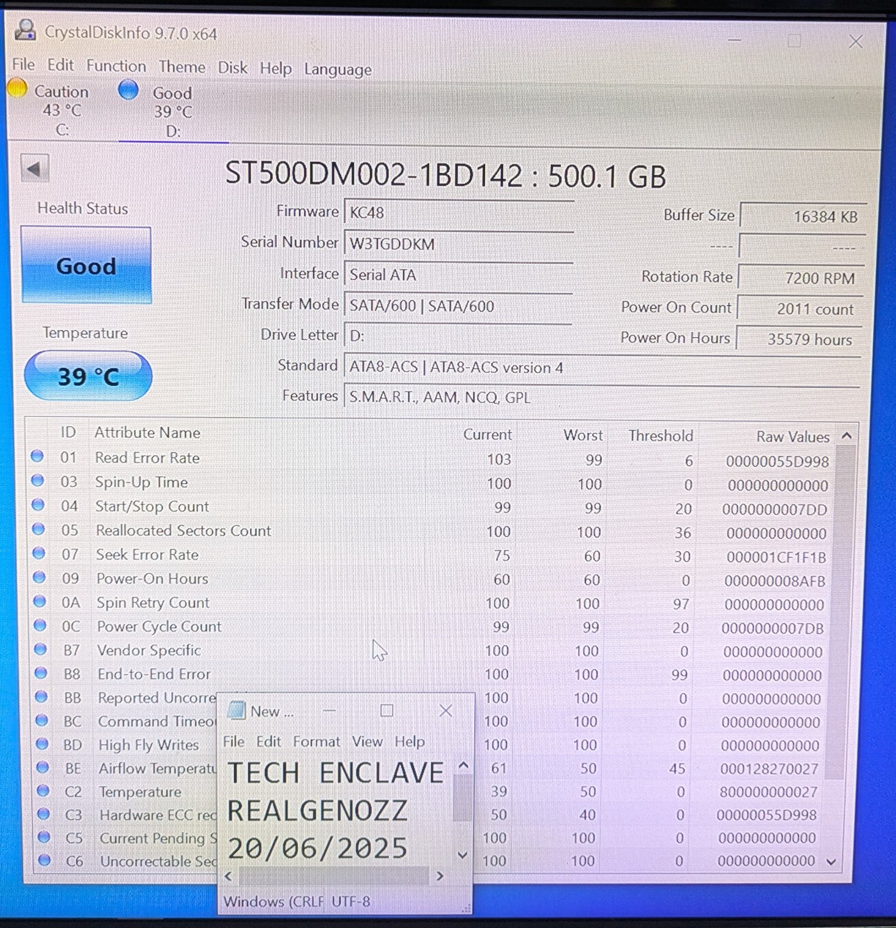The height and width of the screenshot is (928, 896).
Task: Click status dot for Seek Error Rate row
Action: click(x=39, y=553)
